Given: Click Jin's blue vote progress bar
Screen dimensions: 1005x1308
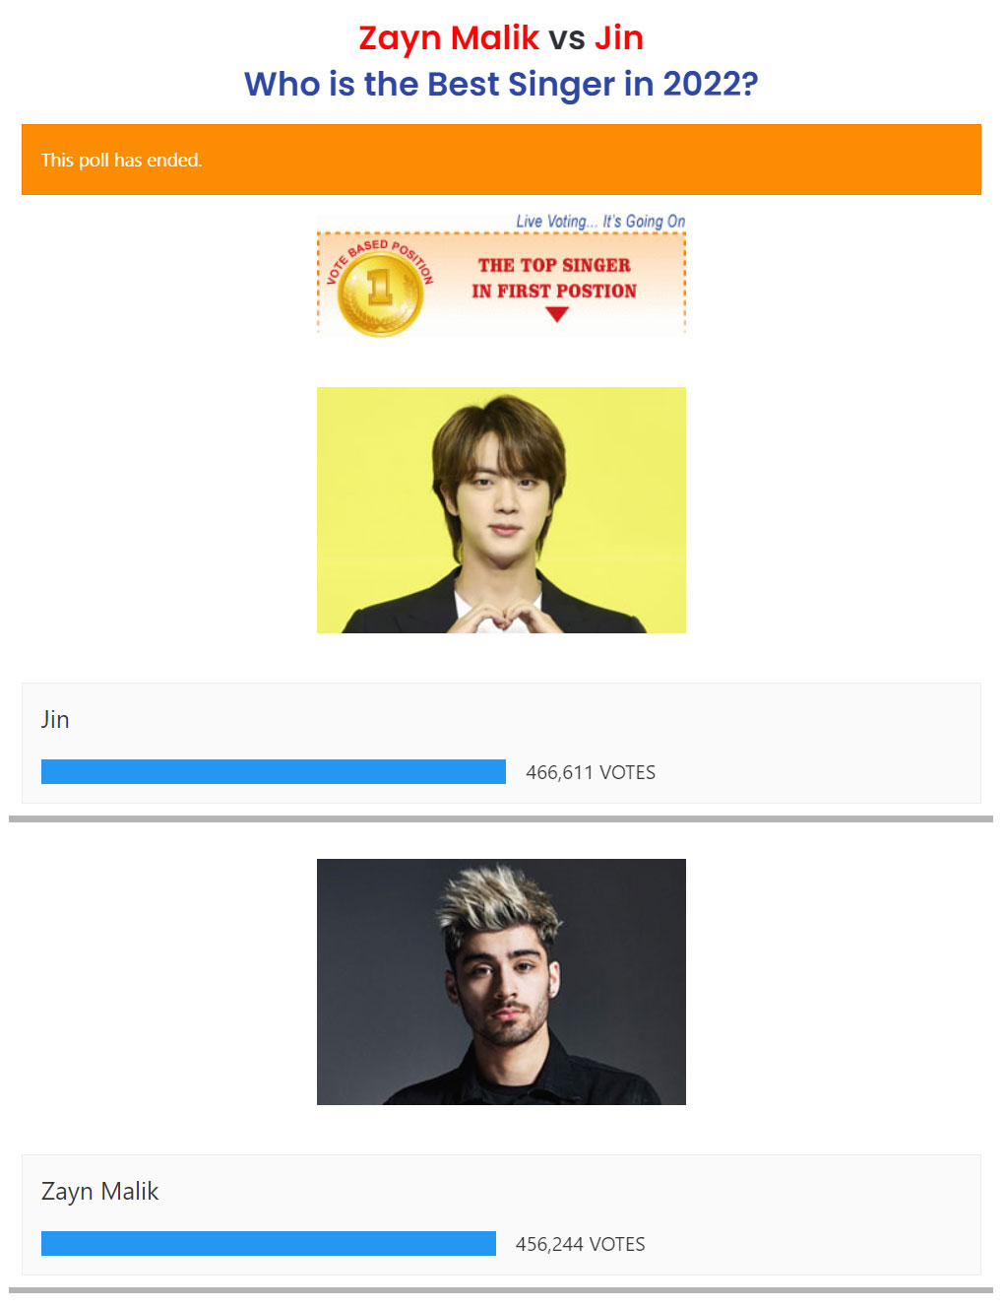Looking at the screenshot, I should point(274,772).
